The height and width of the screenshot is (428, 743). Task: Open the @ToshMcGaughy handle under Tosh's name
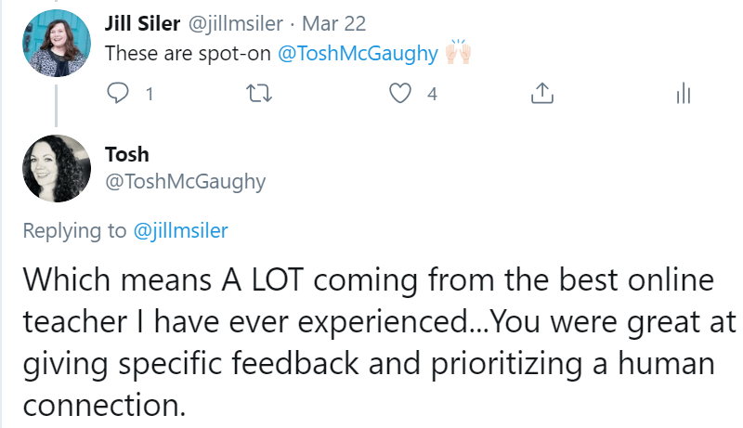[x=186, y=180]
